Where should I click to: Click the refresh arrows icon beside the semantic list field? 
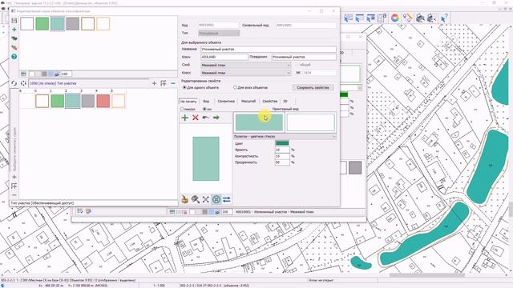click(x=14, y=83)
